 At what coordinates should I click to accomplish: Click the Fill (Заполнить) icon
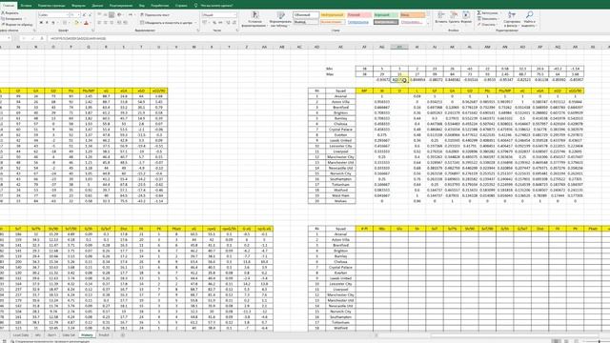pyautogui.click(x=479, y=19)
